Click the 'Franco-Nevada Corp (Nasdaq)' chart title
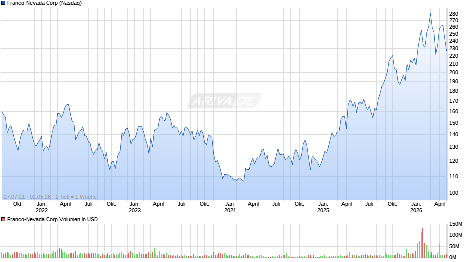 pos(44,3)
